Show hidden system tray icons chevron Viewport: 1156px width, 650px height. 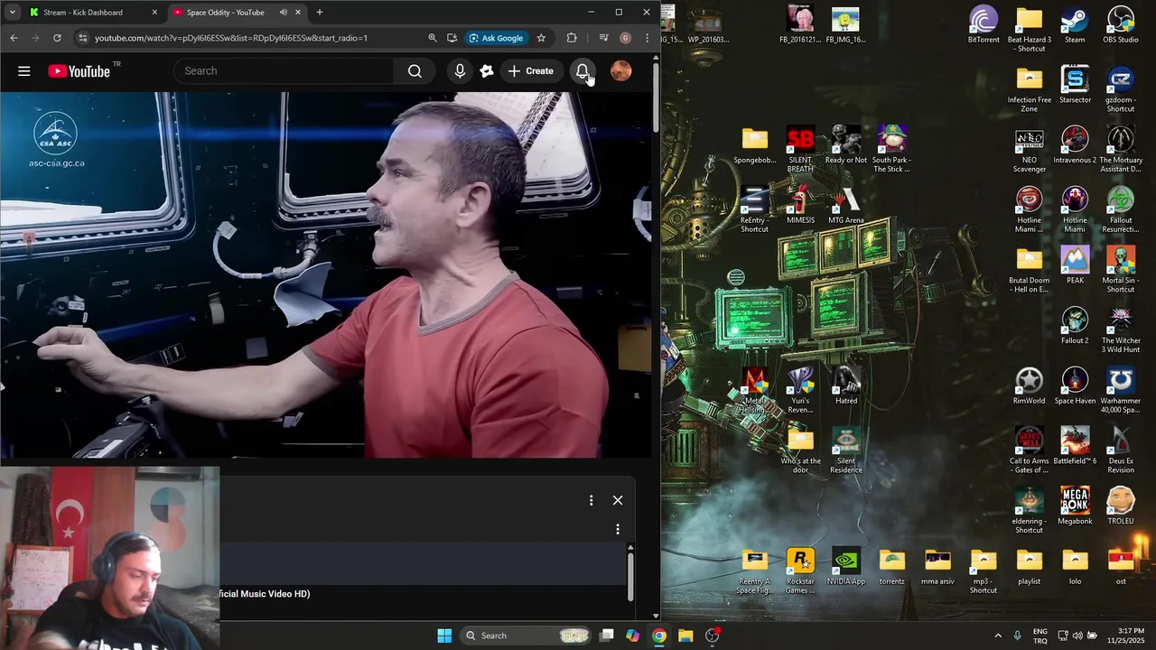[998, 636]
